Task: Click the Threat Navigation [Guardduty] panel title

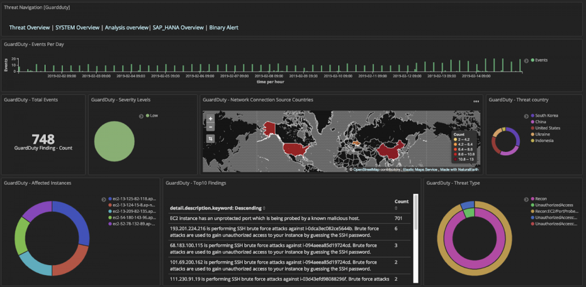Action: (x=37, y=7)
